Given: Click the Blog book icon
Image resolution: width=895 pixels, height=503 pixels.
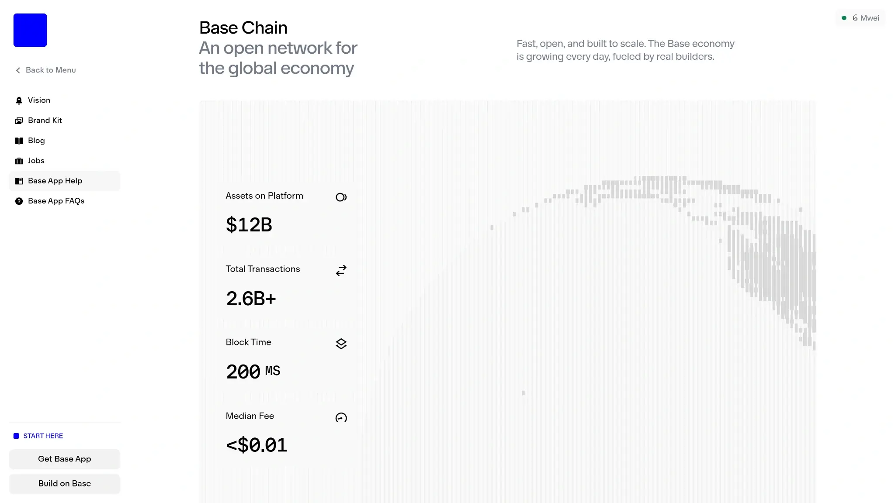Looking at the screenshot, I should (19, 141).
